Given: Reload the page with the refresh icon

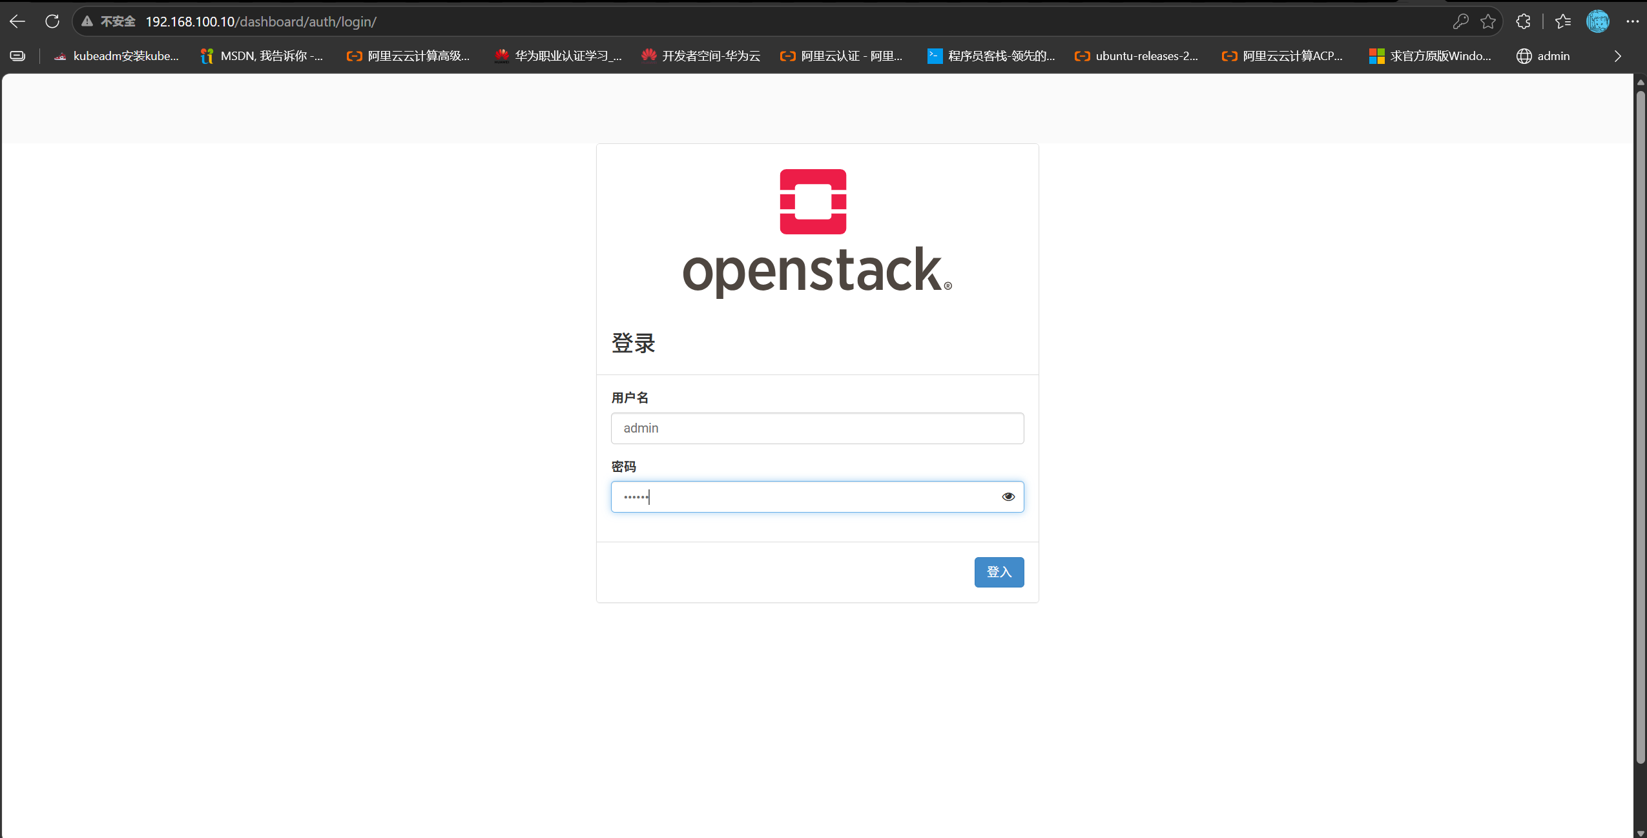Looking at the screenshot, I should (x=52, y=21).
